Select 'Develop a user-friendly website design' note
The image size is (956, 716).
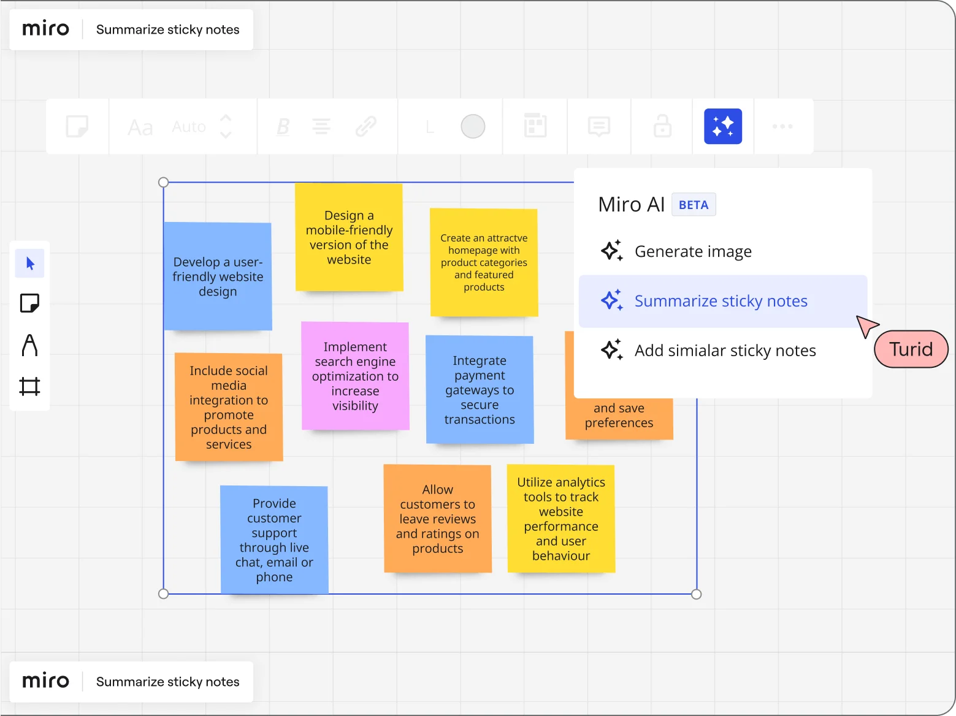[x=218, y=276]
